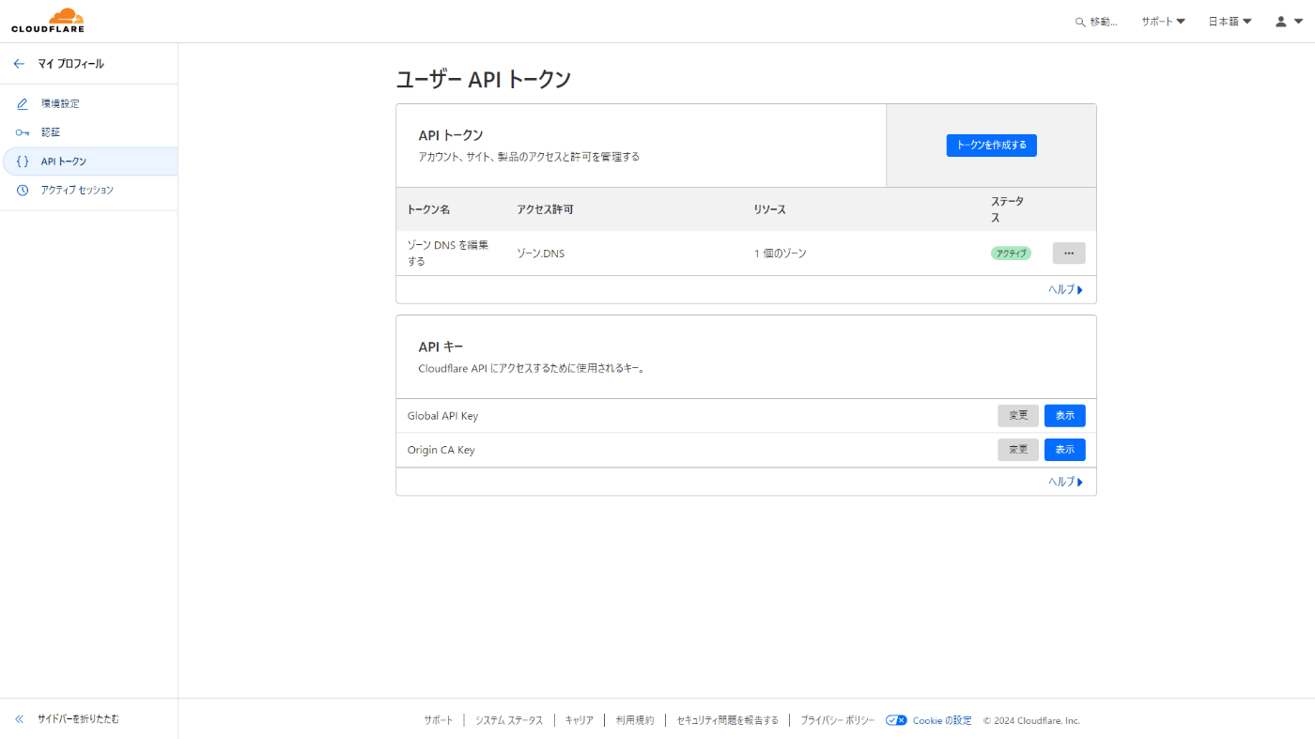Open the three-dots menu for ゾーン DNS token
1315x739 pixels.
tap(1069, 254)
